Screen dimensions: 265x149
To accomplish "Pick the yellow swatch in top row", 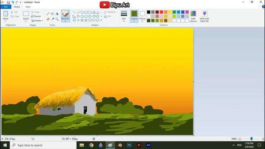I will [x=170, y=12].
